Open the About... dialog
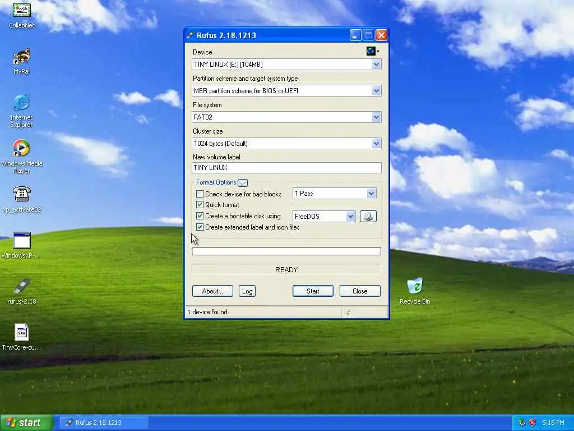 (x=212, y=291)
